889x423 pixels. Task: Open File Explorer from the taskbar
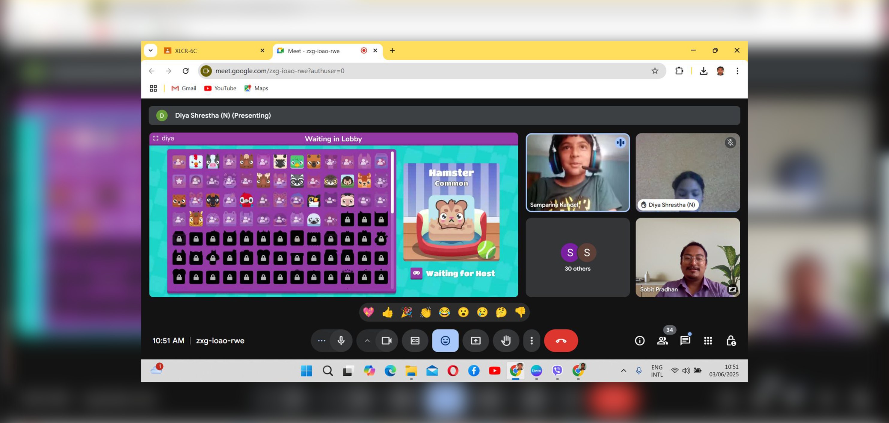tap(411, 371)
